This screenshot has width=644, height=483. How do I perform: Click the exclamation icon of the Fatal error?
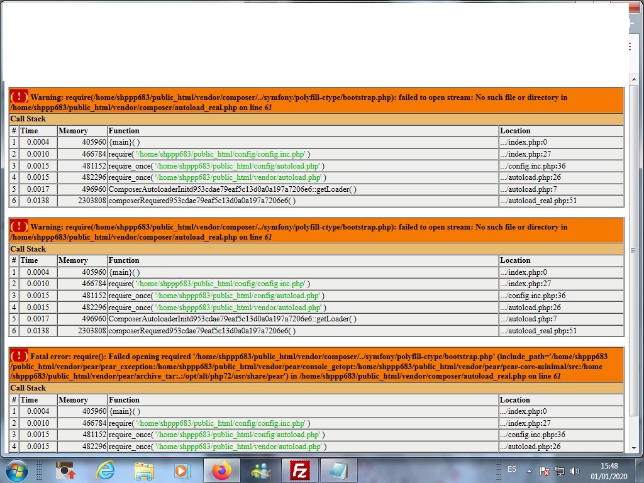19,356
